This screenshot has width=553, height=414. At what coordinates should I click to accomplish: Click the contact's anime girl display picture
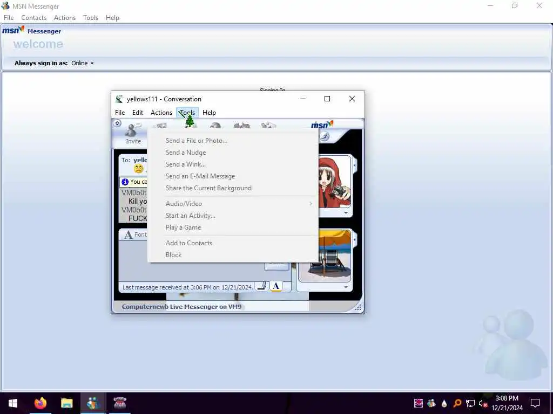pos(334,182)
